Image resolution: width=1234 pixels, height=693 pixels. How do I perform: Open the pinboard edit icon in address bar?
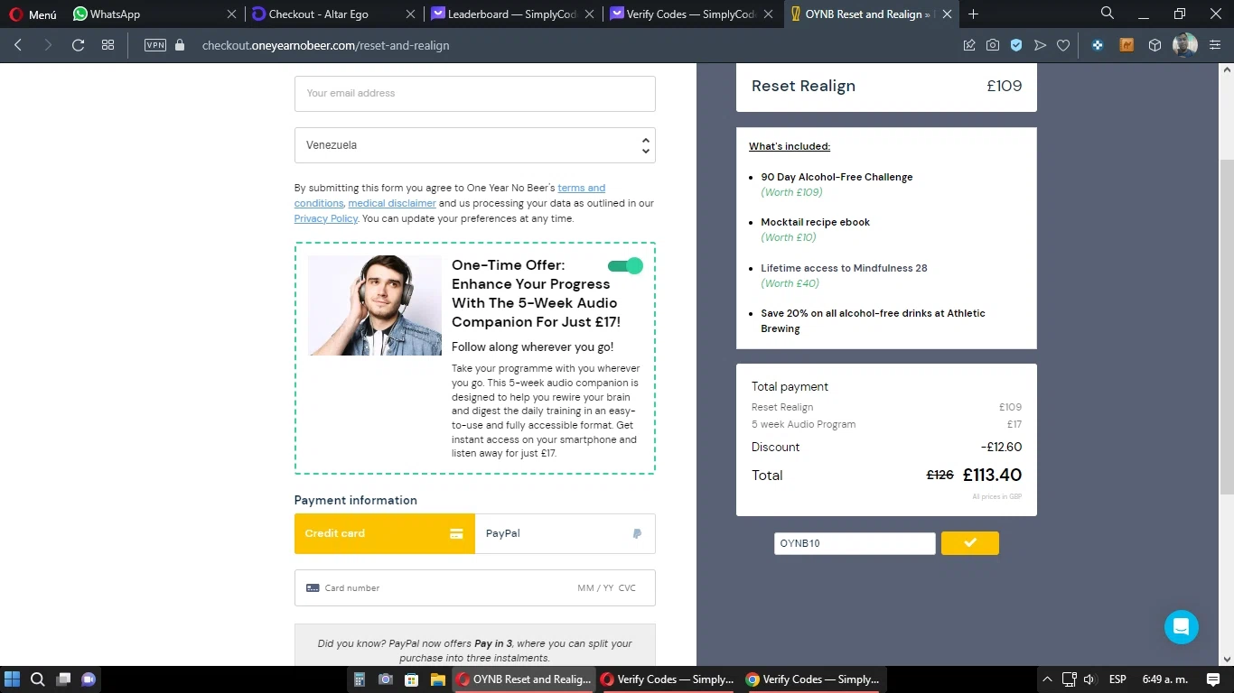pos(969,45)
